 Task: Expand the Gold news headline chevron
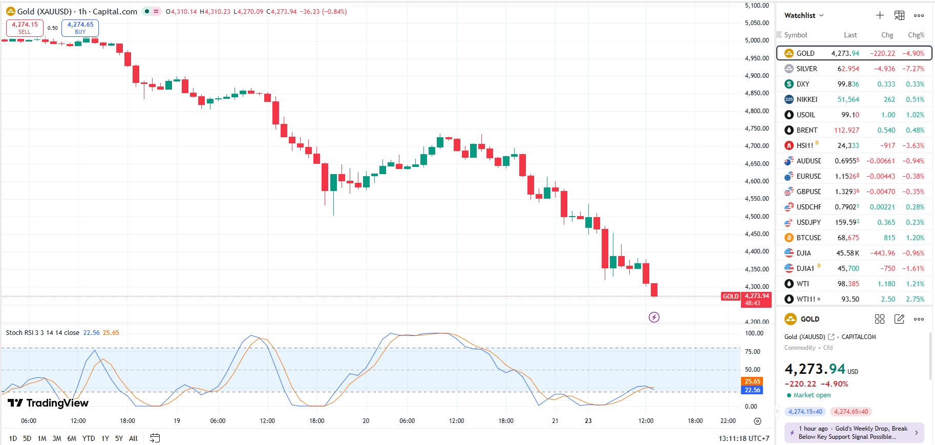pos(917,433)
